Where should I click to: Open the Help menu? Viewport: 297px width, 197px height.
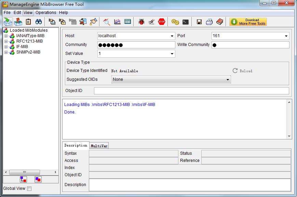64,13
